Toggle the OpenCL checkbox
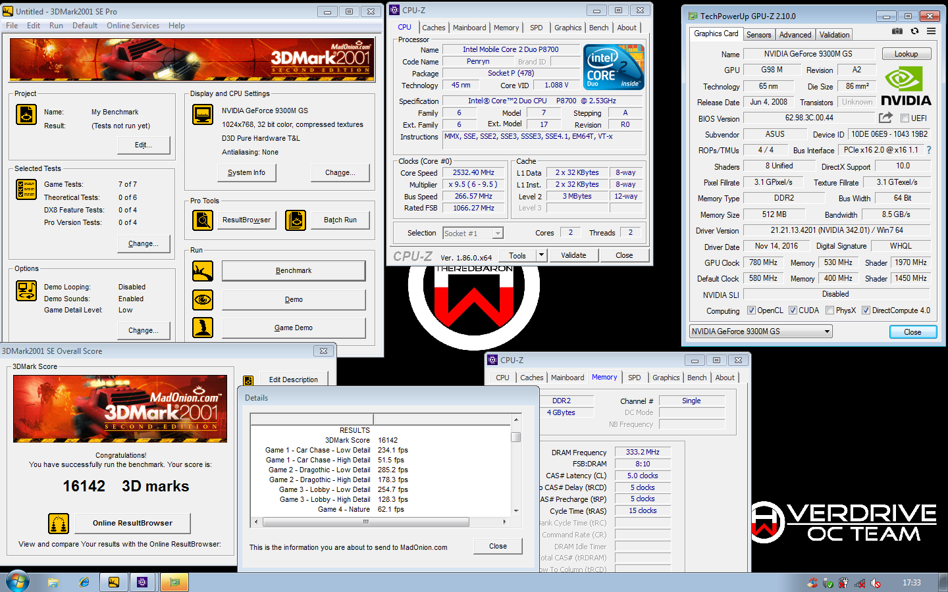 pos(751,310)
